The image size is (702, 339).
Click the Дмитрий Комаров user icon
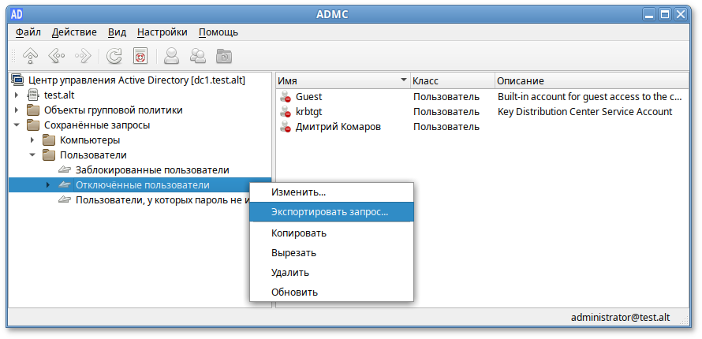click(286, 127)
